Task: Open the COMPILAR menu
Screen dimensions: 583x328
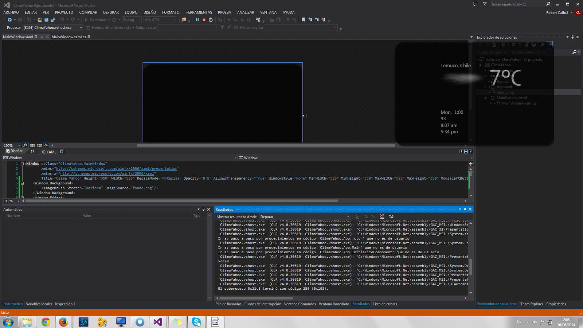Action: click(88, 12)
